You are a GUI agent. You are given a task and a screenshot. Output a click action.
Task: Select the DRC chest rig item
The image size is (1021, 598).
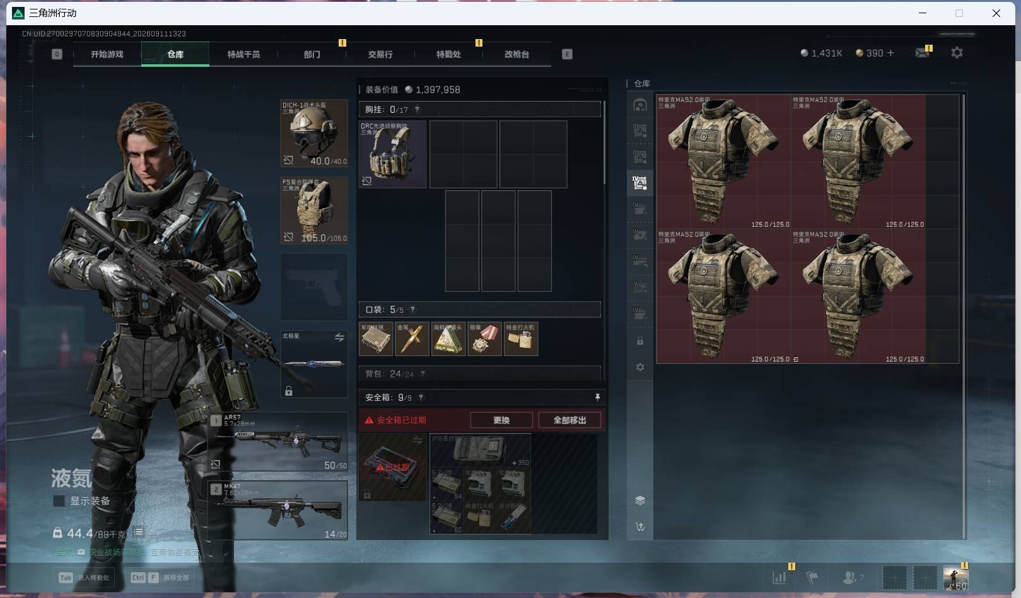point(392,154)
